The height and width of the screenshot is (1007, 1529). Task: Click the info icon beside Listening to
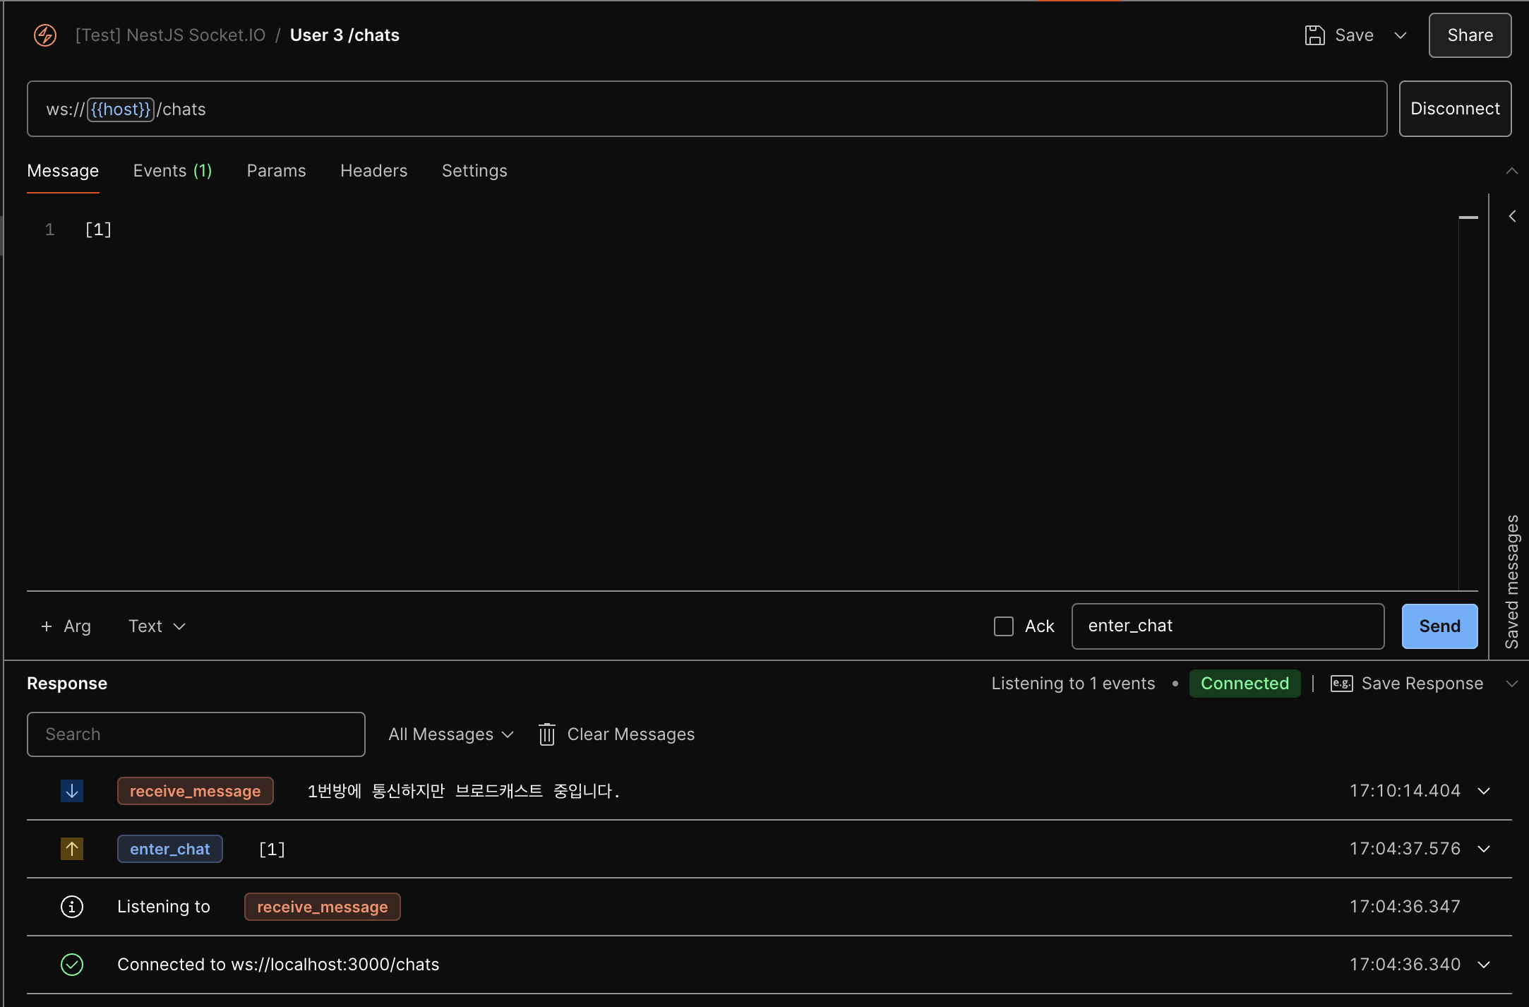[x=72, y=907]
